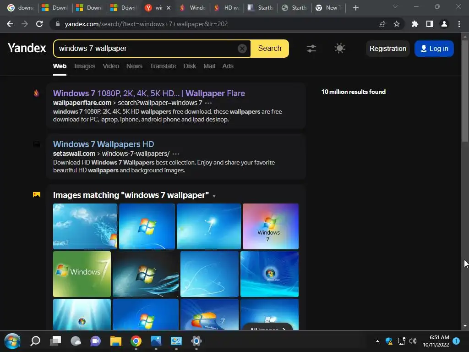This screenshot has width=469, height=352.
Task: Open the Settings gear on the taskbar
Action: point(196,341)
